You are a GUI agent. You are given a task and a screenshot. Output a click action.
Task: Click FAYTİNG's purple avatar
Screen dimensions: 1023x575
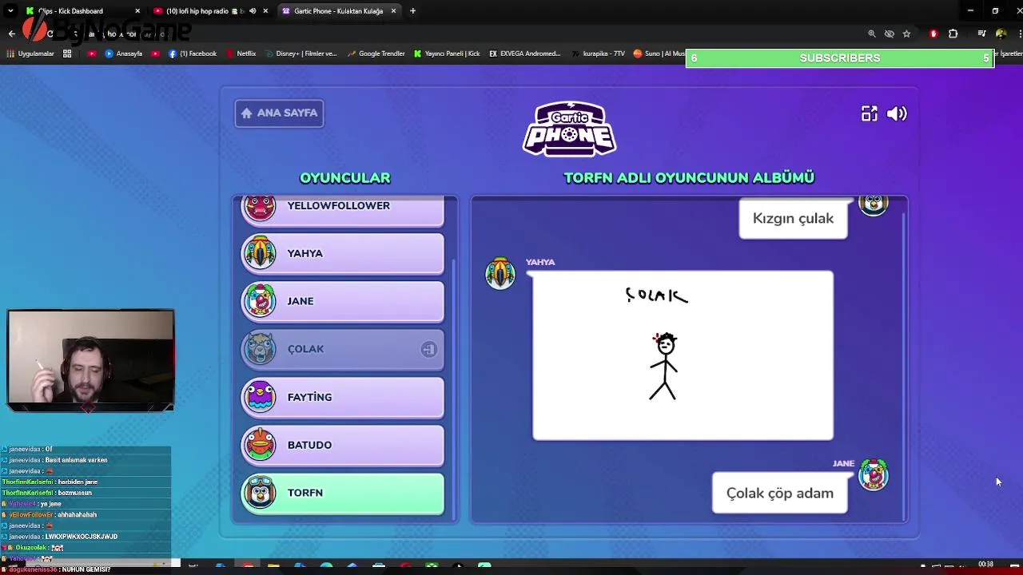(260, 397)
